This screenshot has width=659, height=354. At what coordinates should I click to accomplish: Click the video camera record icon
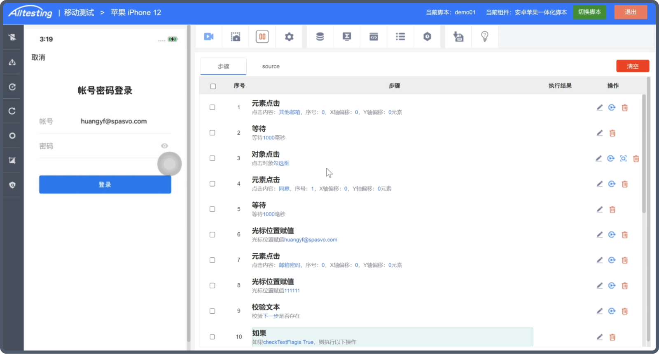(209, 37)
